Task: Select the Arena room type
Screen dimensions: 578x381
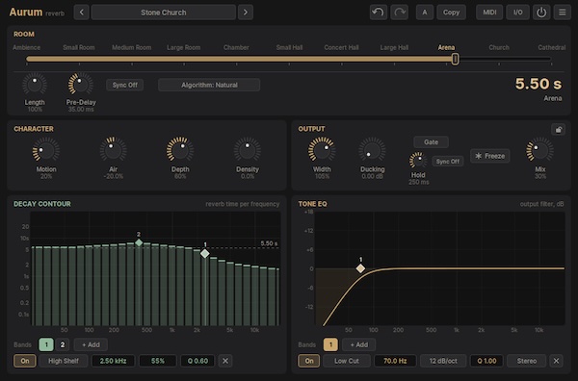Action: [446, 47]
